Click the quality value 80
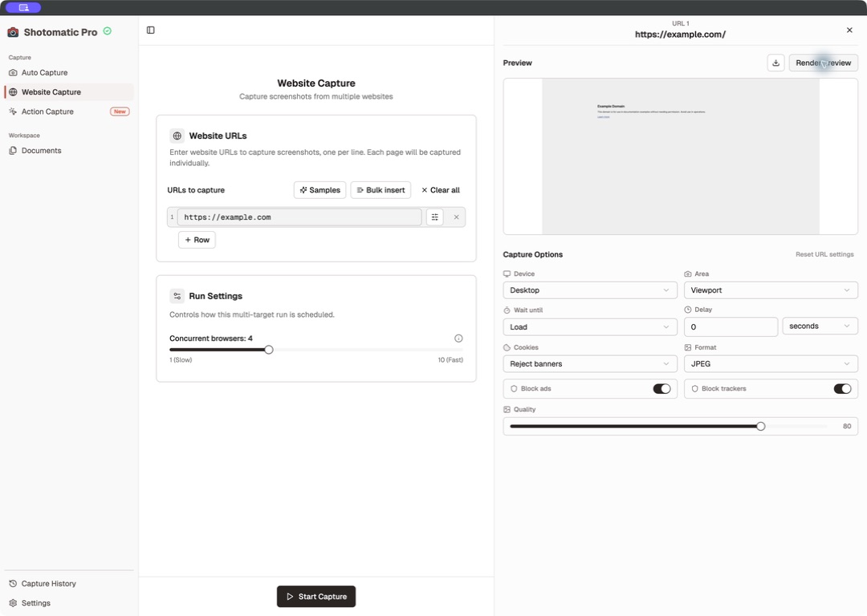This screenshot has height=616, width=867. point(847,426)
